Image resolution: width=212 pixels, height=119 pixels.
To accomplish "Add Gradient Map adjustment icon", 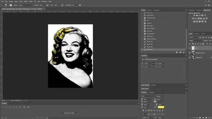I will pyautogui.click(x=202, y=21).
